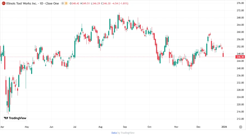246x136 pixels.
Task: Click the high value H249.51
Action: [x=85, y=4]
